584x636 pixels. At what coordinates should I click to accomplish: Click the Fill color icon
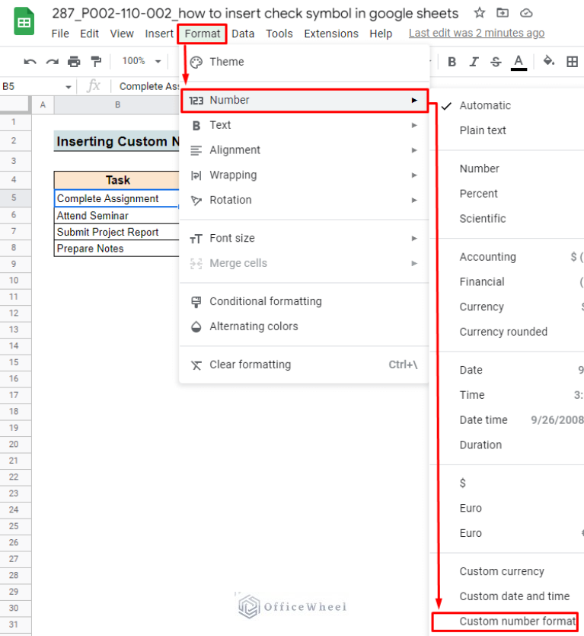[x=549, y=61]
